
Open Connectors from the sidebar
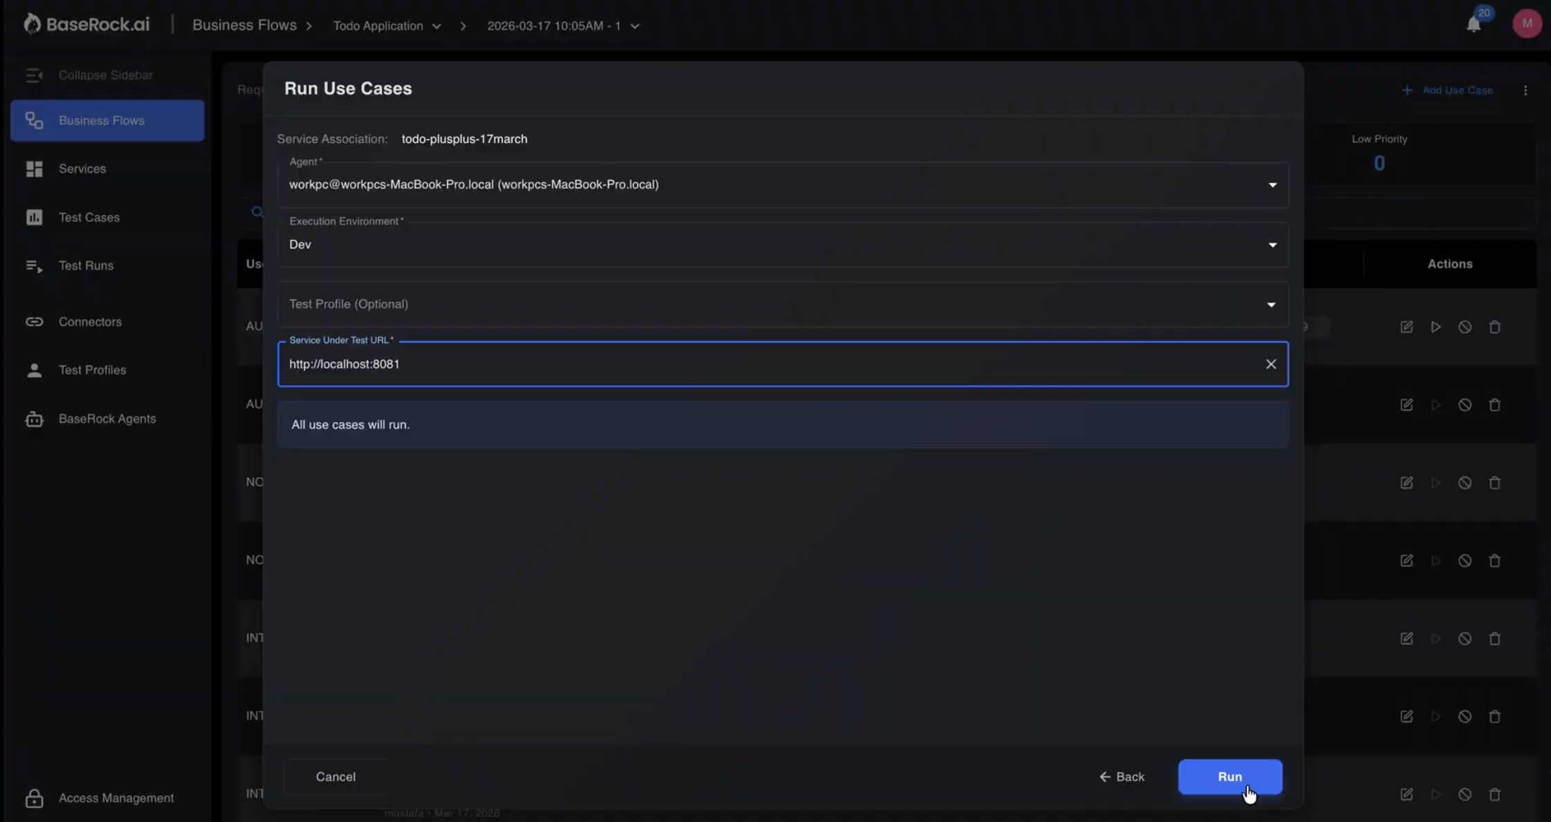(90, 322)
